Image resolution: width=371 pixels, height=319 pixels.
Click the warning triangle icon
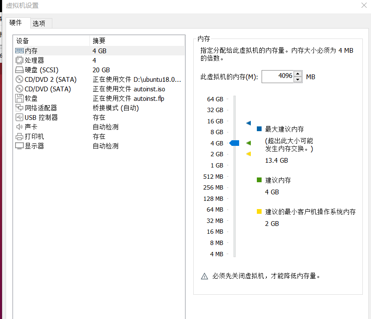(205, 276)
